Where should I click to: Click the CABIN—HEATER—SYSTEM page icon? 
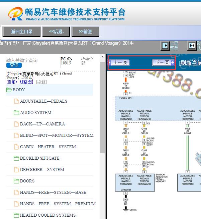pyautogui.click(x=16, y=147)
